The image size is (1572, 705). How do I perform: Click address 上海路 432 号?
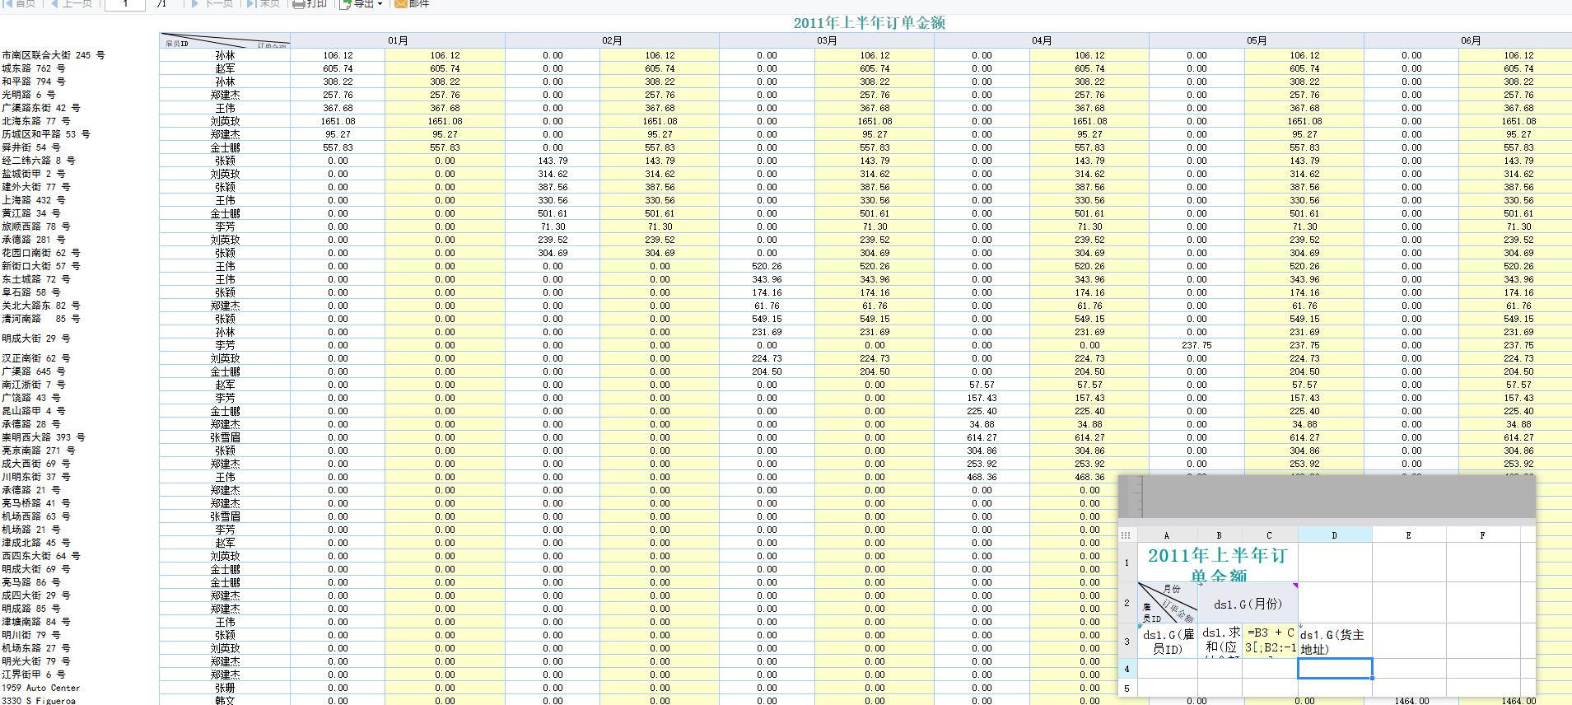[x=34, y=200]
